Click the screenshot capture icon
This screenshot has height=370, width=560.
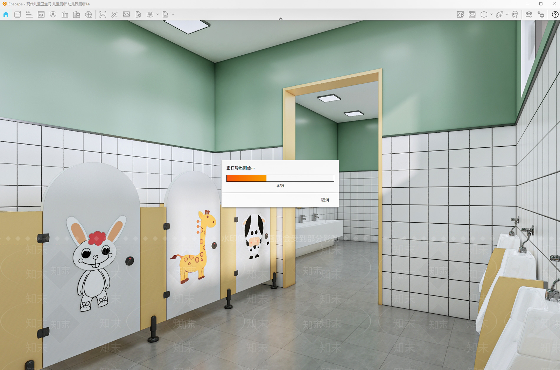(103, 14)
